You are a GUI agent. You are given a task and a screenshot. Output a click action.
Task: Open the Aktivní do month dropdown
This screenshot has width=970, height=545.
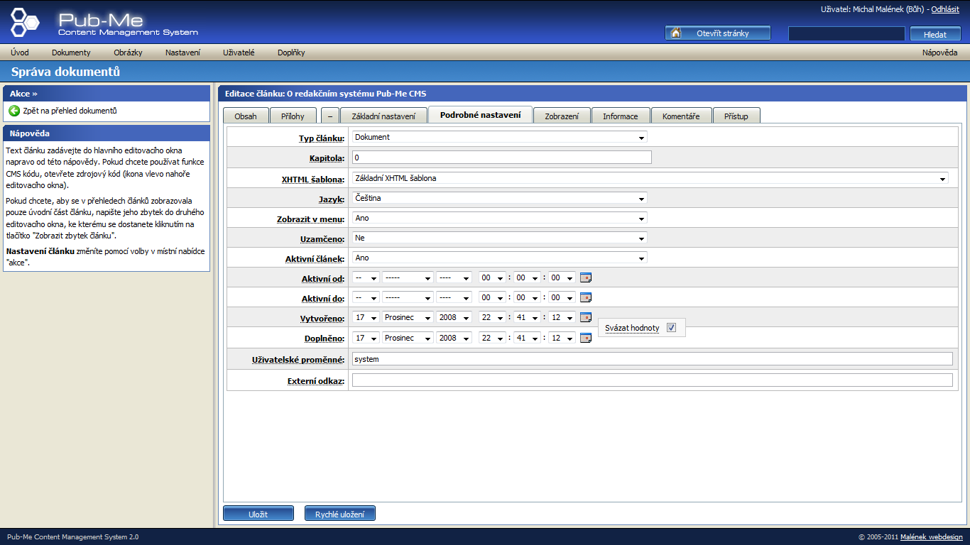click(408, 298)
